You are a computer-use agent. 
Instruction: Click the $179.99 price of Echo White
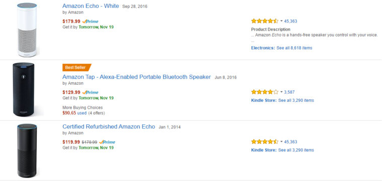71,22
